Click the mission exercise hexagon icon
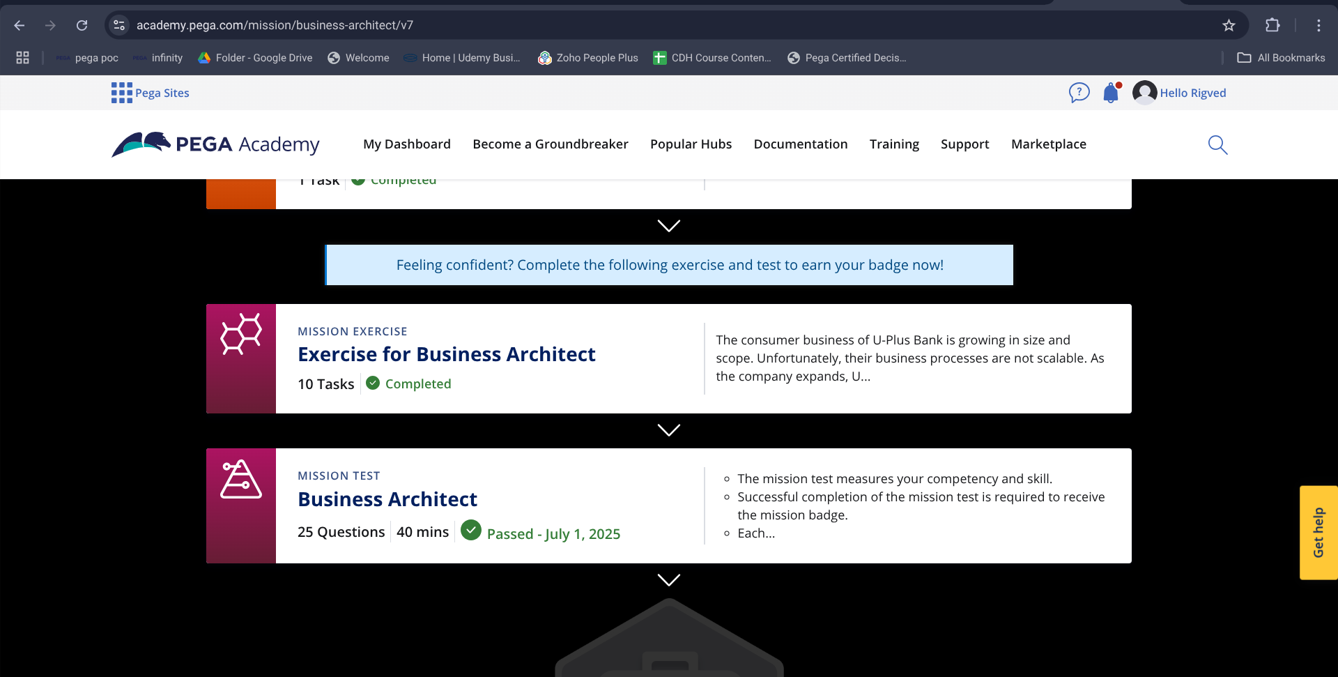 pyautogui.click(x=241, y=334)
